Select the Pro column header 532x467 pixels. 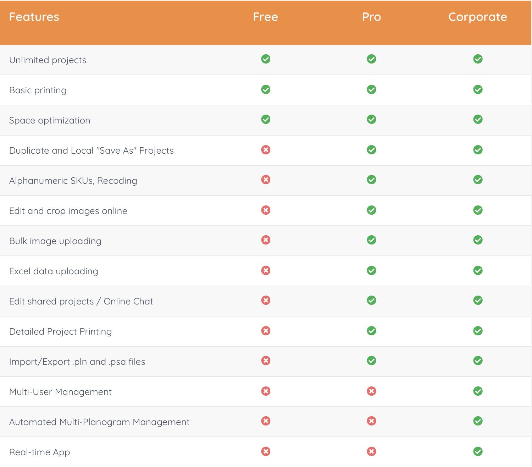(371, 17)
